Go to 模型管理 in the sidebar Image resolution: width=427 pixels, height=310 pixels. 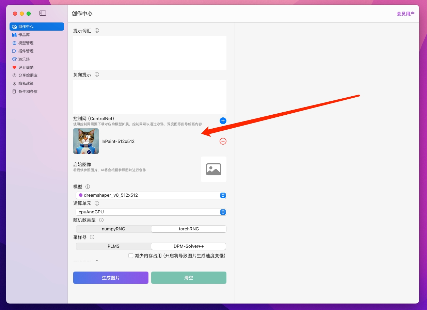[26, 43]
